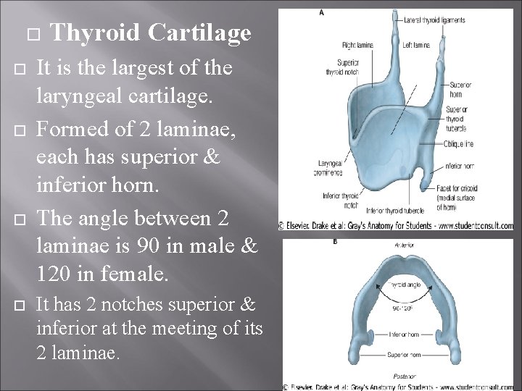Screen dimensions: 522x391
Task: Click the Elsevier credit line under figure A
Action: click(396, 226)
